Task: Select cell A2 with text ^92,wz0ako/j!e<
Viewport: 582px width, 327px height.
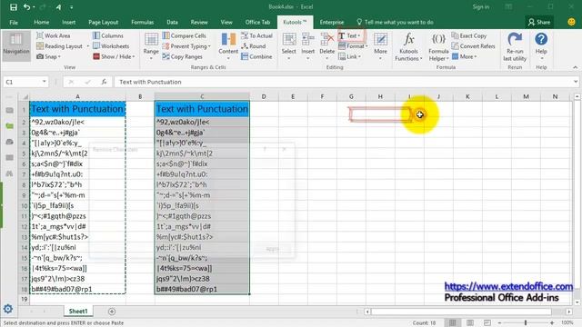Action: coord(77,122)
